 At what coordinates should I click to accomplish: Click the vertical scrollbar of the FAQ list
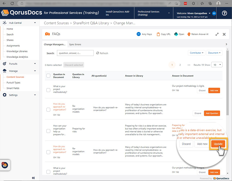[228, 83]
